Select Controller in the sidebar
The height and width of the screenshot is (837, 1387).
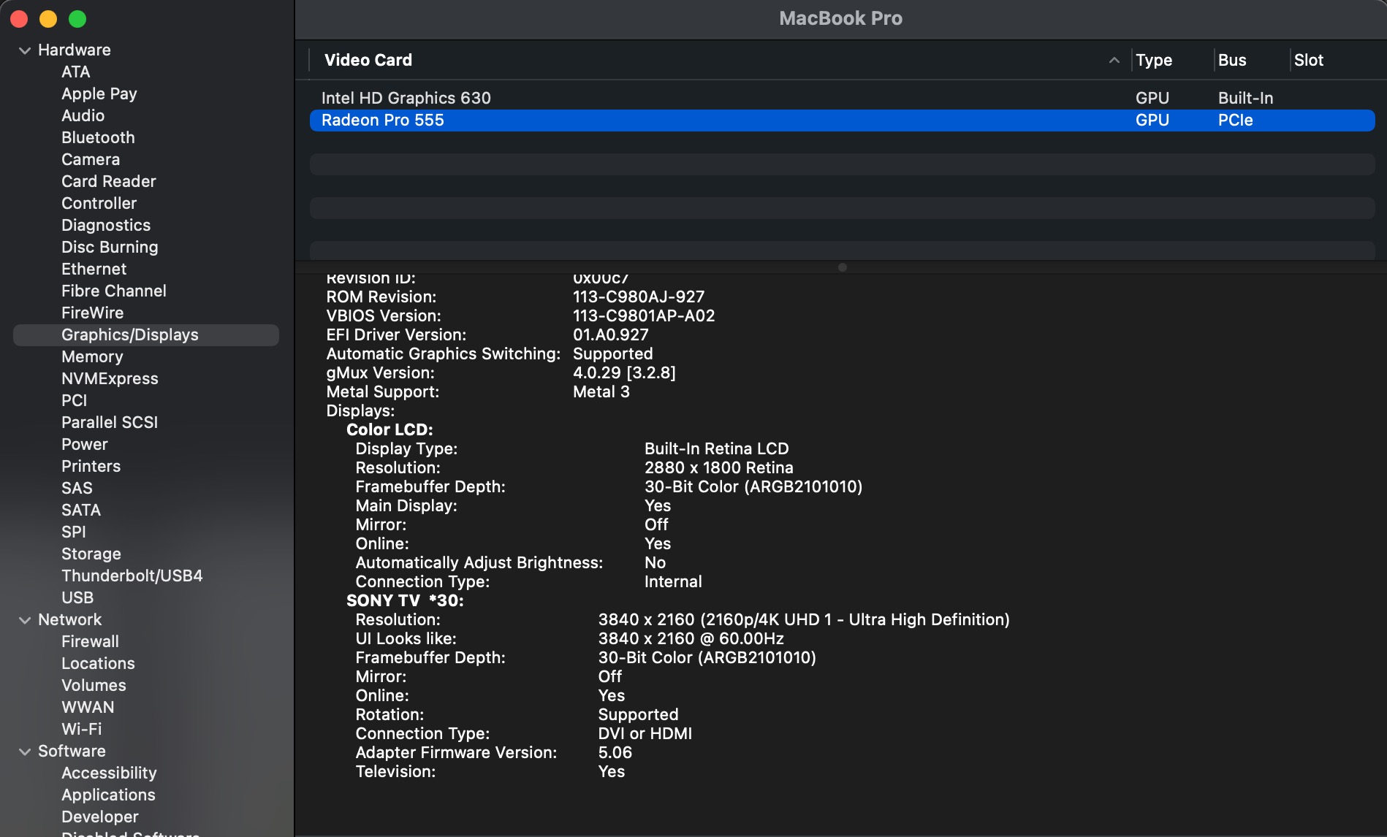[x=99, y=203]
